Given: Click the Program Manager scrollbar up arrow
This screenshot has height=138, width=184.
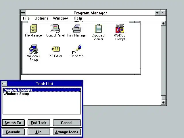Looking at the screenshot, I should pyautogui.click(x=163, y=24).
